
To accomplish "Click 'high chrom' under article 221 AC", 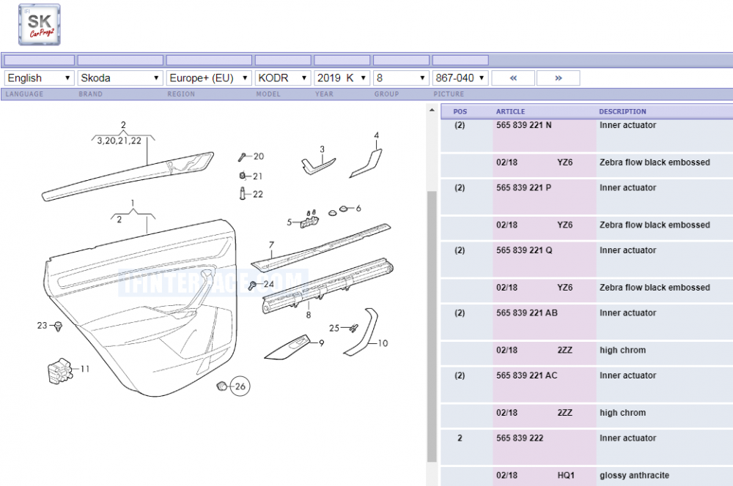I will (622, 413).
